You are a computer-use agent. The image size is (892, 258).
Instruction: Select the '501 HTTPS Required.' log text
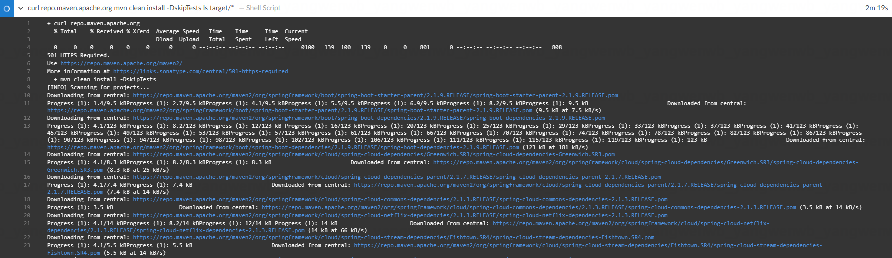(x=78, y=55)
